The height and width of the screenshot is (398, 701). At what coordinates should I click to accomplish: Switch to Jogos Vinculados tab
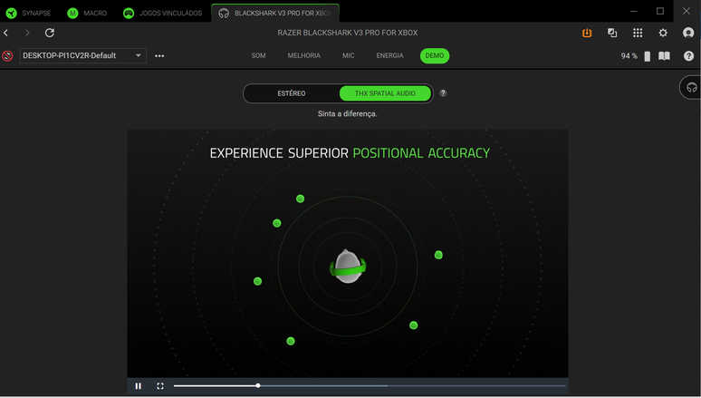163,13
